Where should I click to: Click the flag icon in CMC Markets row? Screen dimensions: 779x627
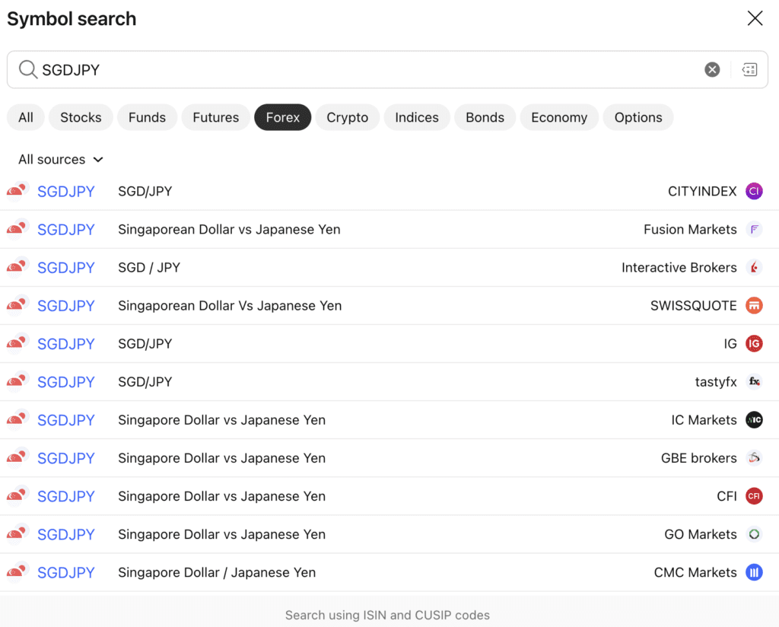[17, 572]
